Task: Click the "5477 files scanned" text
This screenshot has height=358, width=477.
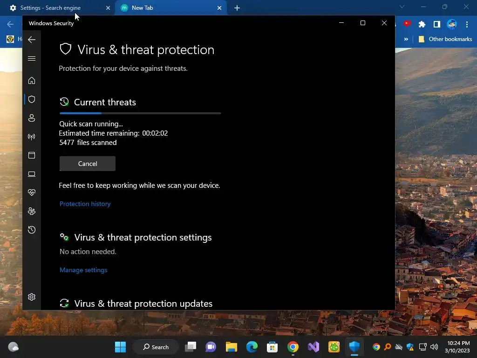Action: pyautogui.click(x=88, y=143)
